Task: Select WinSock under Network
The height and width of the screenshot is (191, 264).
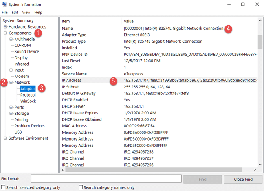Action: tap(28, 101)
